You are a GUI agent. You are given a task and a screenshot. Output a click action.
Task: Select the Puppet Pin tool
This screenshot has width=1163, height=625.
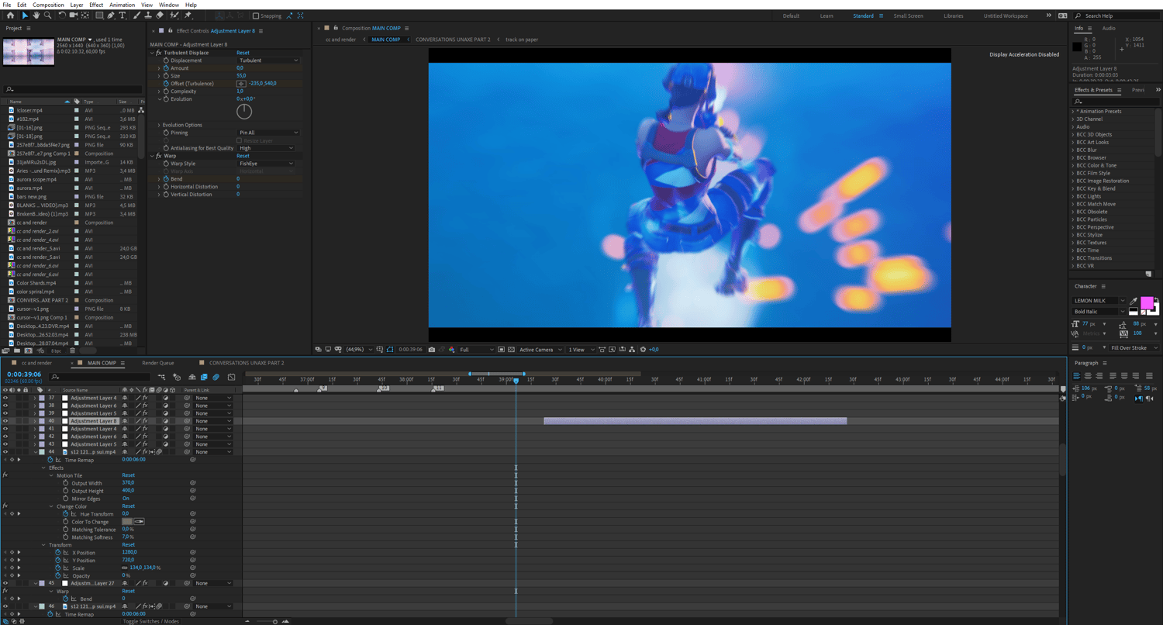(x=188, y=16)
